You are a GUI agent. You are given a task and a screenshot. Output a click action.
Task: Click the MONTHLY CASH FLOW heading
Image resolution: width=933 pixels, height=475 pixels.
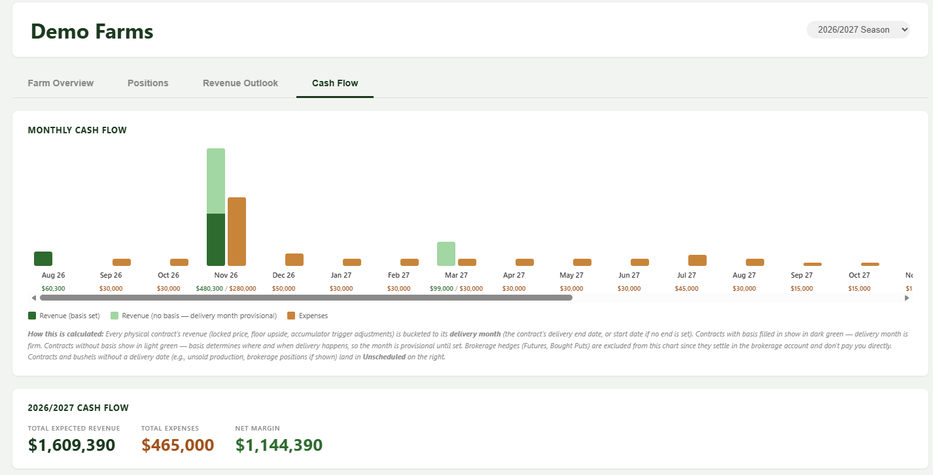tap(77, 130)
